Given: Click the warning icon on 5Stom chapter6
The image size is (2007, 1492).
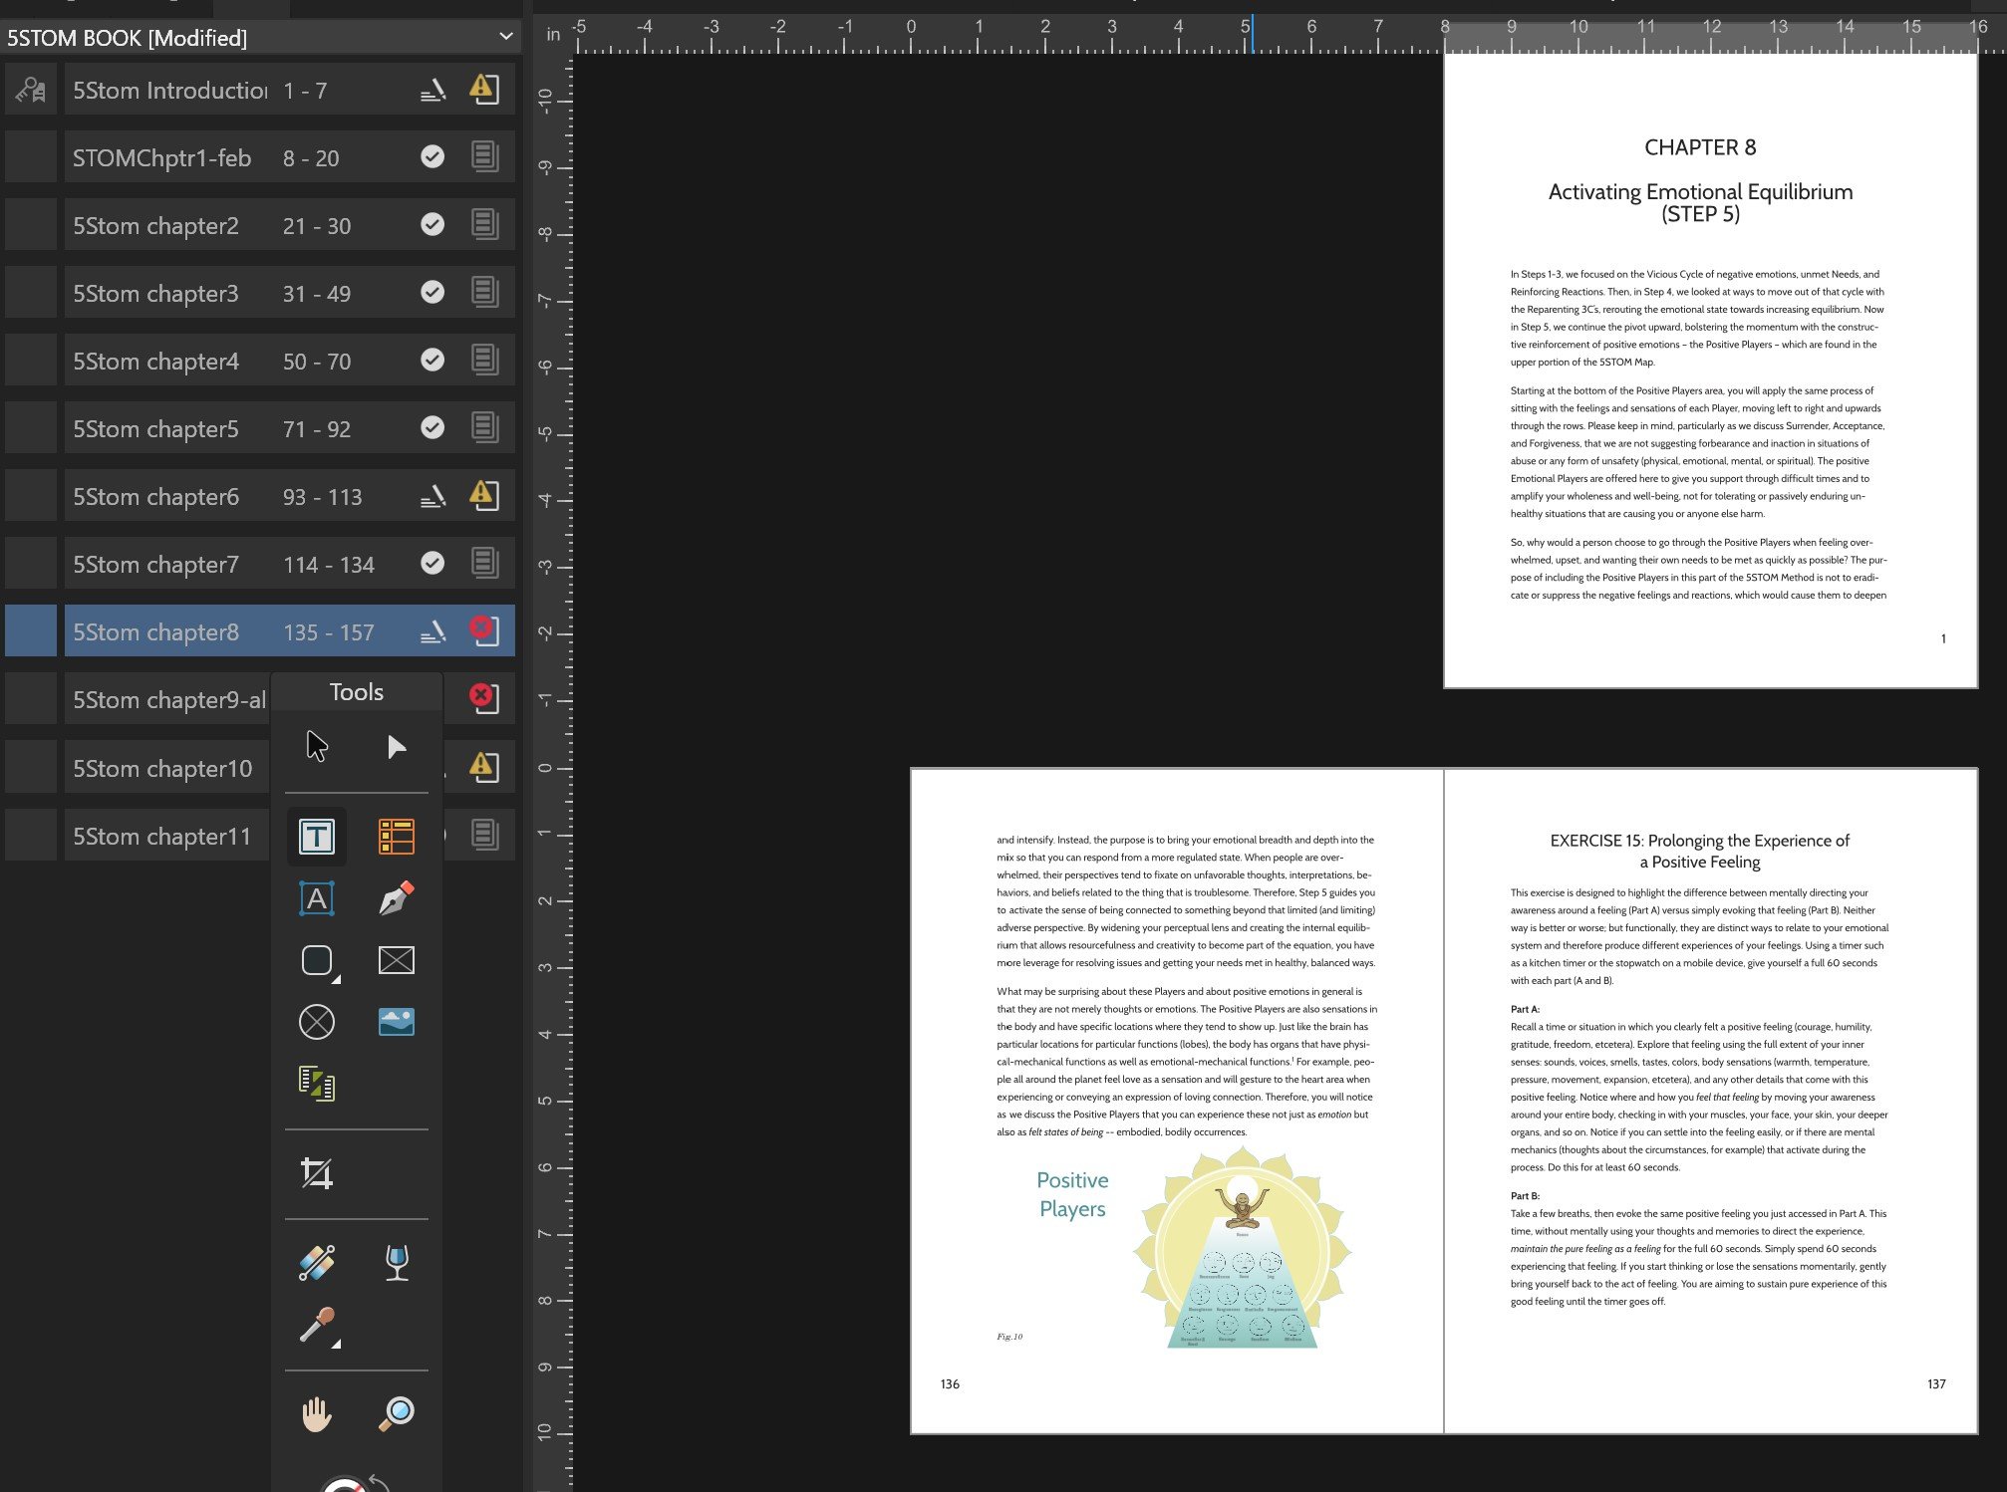Looking at the screenshot, I should pyautogui.click(x=482, y=495).
